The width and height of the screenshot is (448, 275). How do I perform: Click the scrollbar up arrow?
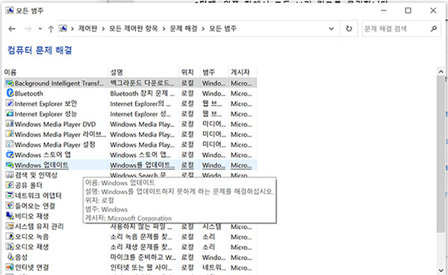441,72
